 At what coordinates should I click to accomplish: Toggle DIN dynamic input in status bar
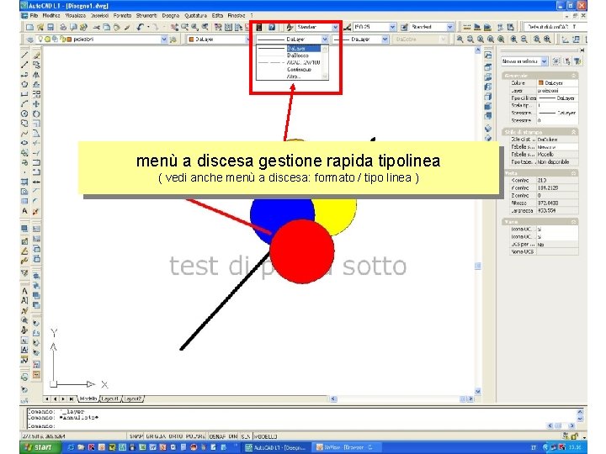(x=232, y=436)
